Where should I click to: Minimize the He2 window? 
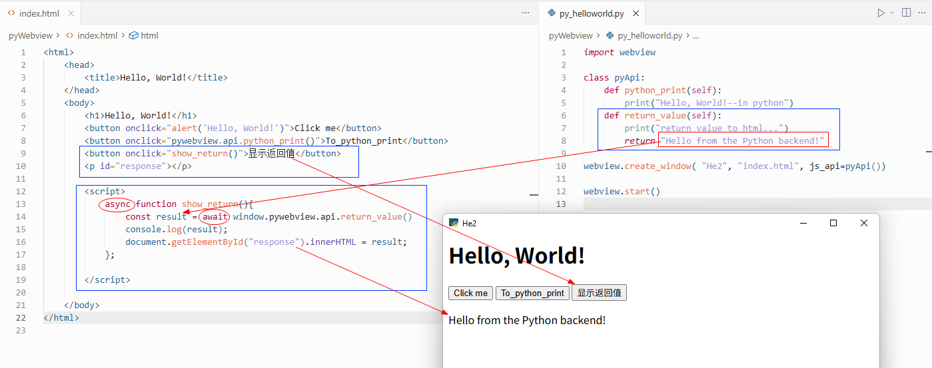(803, 223)
